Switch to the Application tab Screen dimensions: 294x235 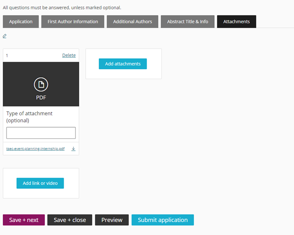tap(21, 22)
